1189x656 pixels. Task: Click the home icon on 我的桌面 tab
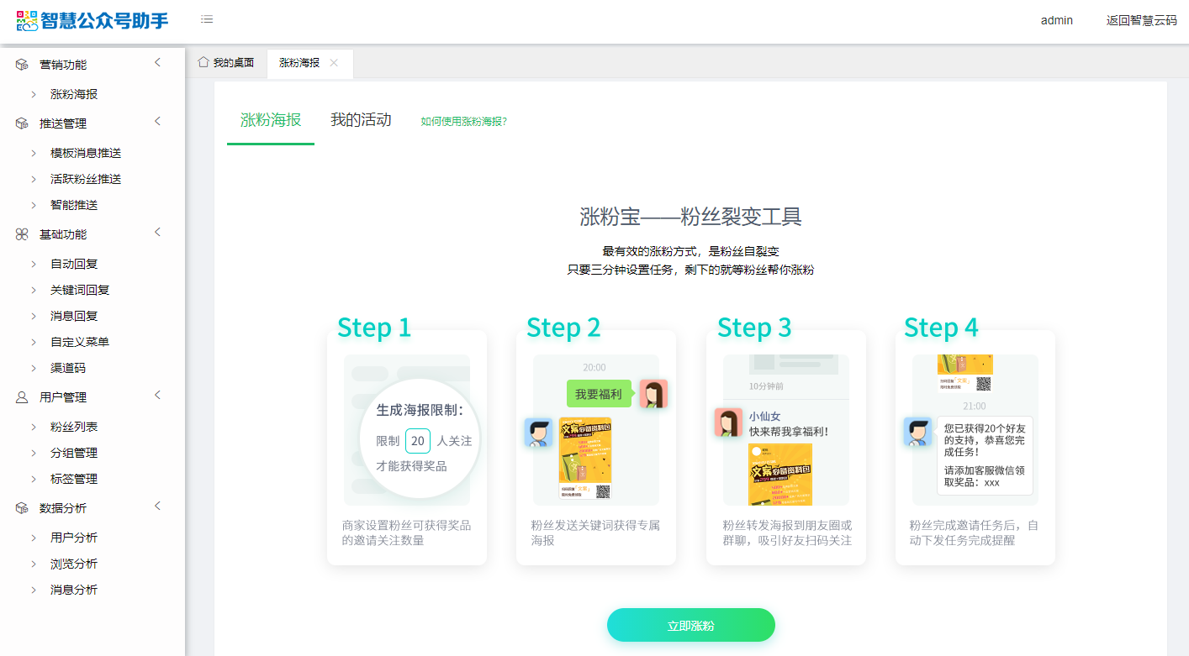pyautogui.click(x=203, y=62)
